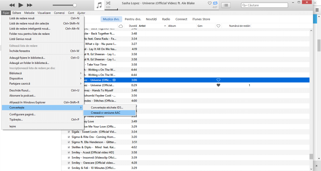This screenshot has width=321, height=171.
Task: Switch to Muzica dvs. tab
Action: tap(111, 19)
